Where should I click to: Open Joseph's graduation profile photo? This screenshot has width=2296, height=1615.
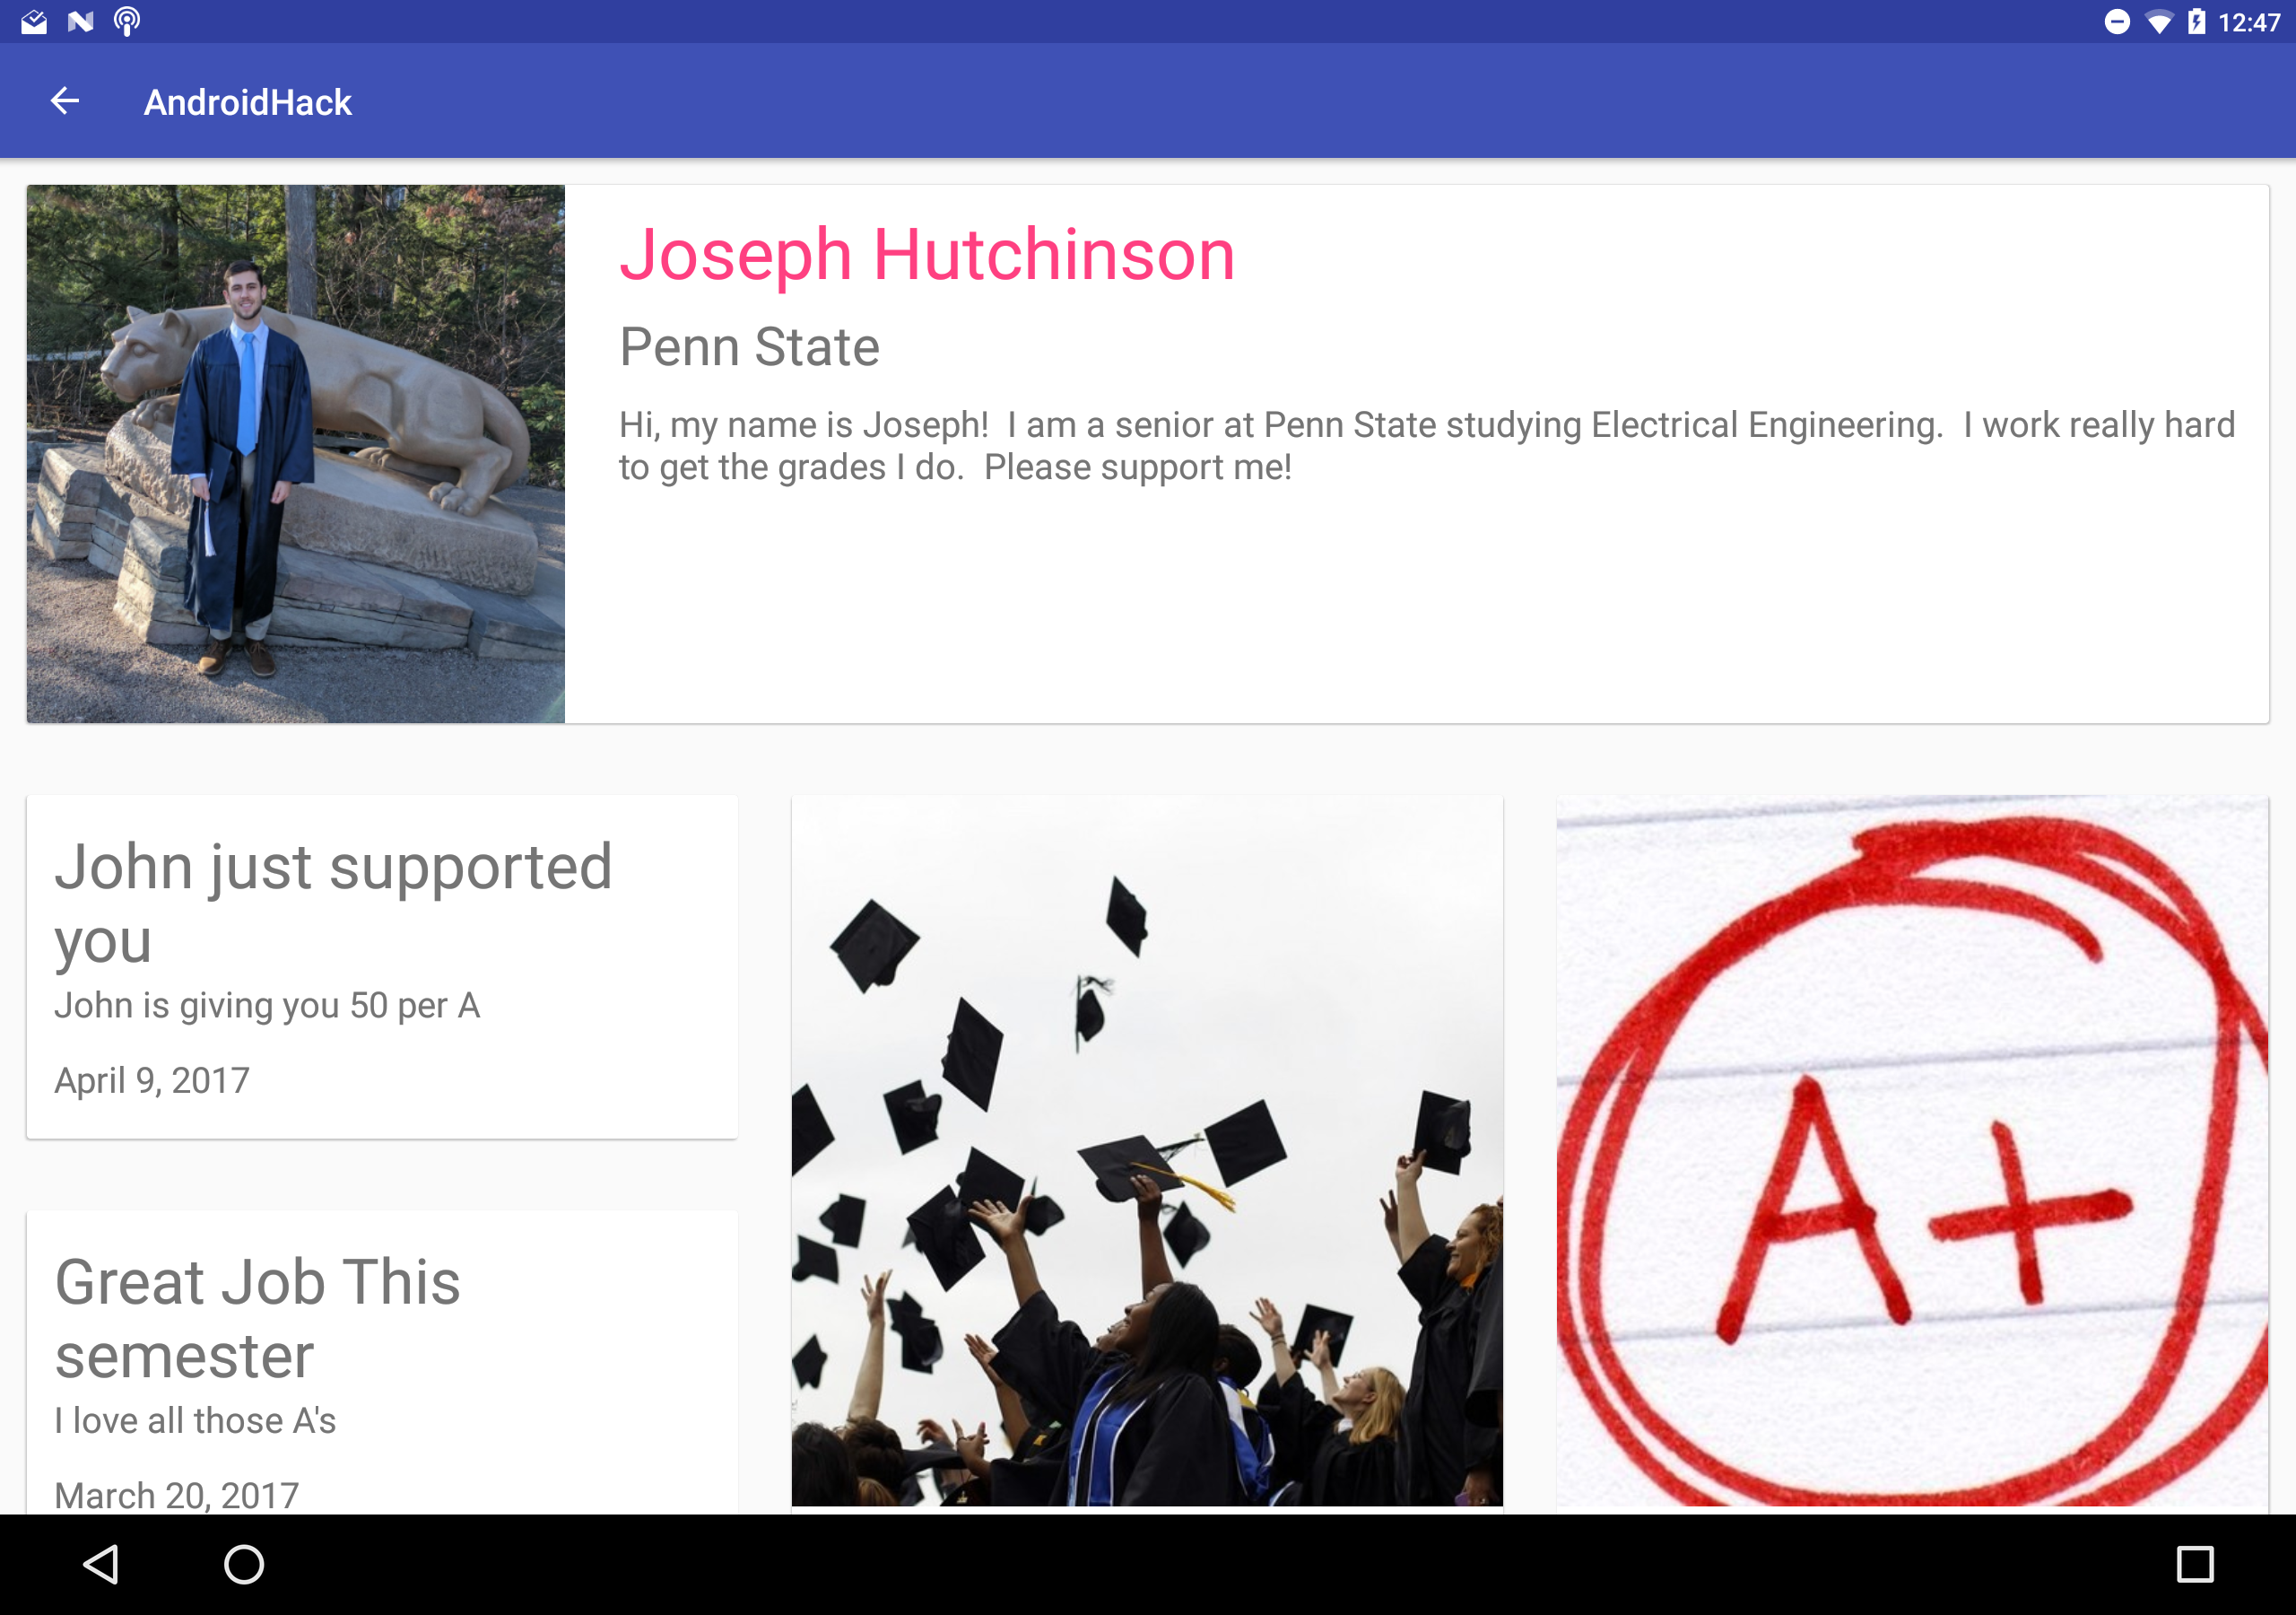pyautogui.click(x=296, y=453)
